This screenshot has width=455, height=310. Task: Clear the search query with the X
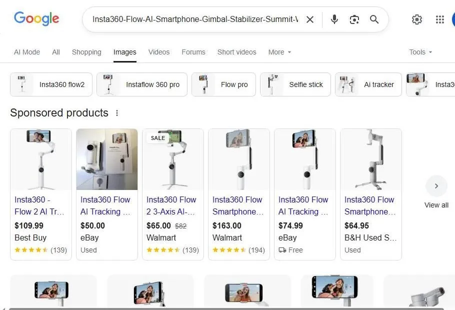pyautogui.click(x=310, y=19)
